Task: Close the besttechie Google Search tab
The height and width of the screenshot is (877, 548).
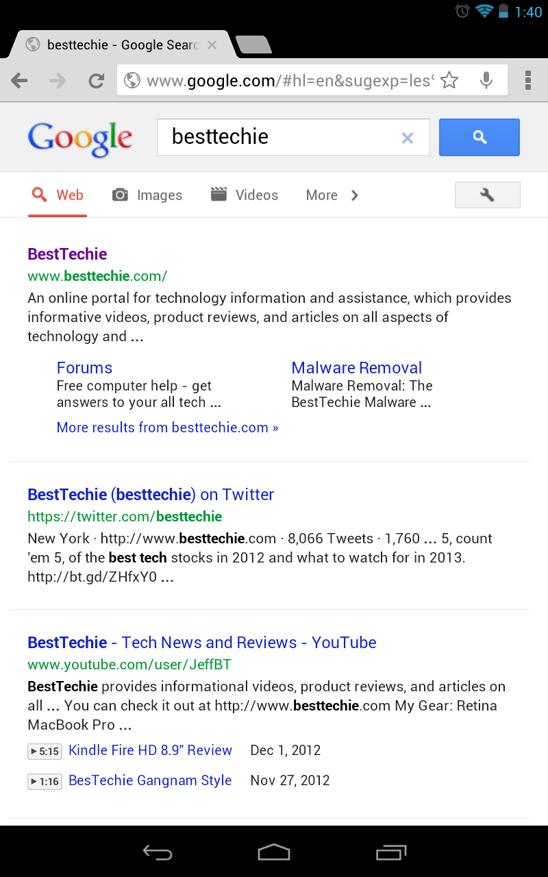Action: (x=212, y=45)
